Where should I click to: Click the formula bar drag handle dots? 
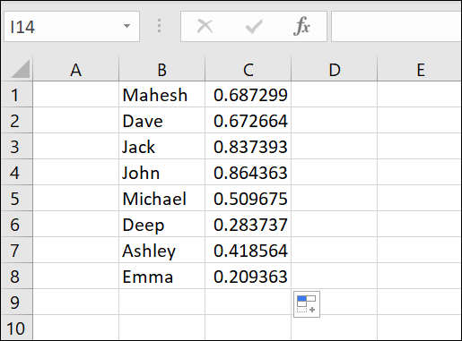tap(160, 26)
